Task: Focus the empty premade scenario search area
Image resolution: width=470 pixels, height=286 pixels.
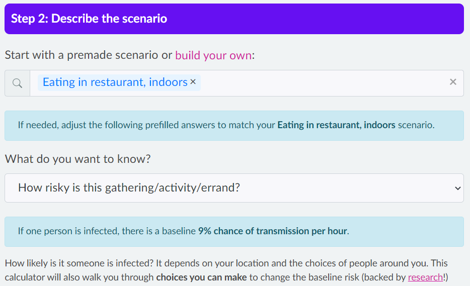Action: pos(324,83)
